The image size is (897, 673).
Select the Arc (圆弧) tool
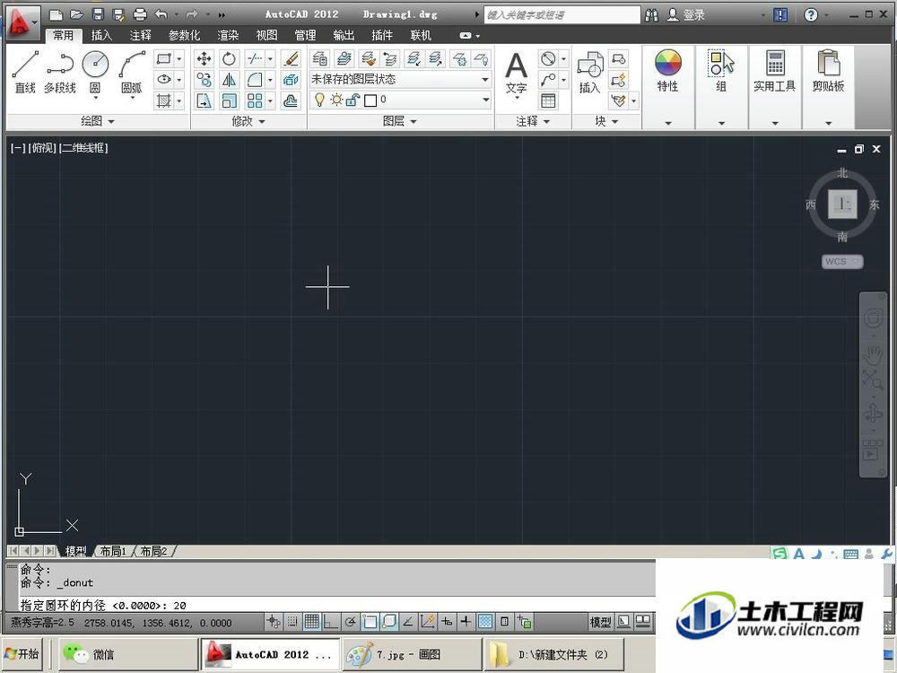tap(132, 72)
